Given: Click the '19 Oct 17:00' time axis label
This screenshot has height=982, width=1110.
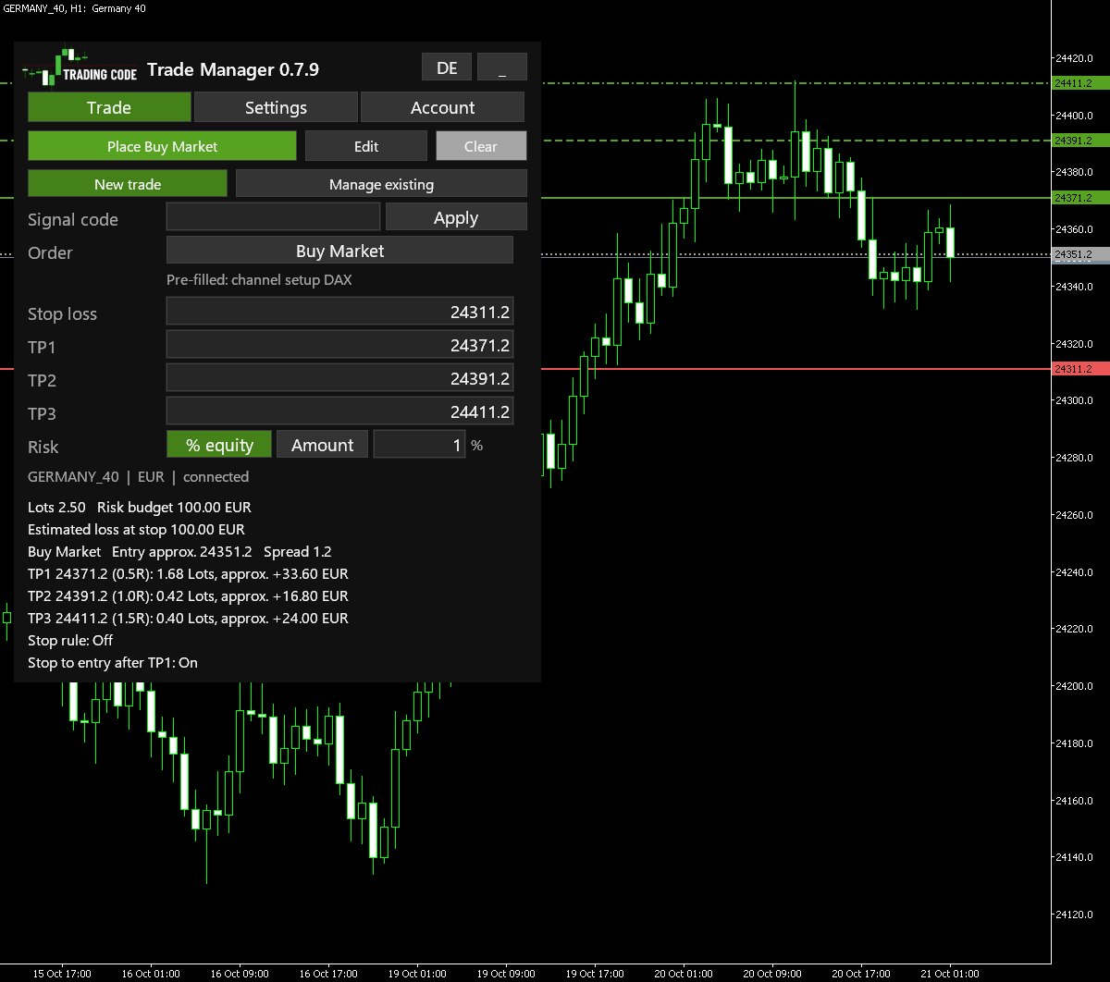Looking at the screenshot, I should coord(596,974).
